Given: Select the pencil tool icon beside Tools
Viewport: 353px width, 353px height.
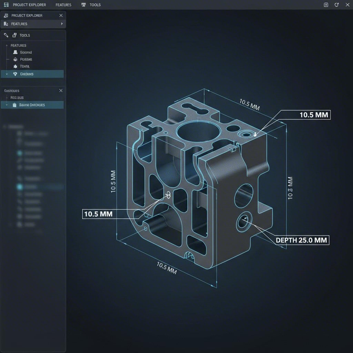Looking at the screenshot, I should [6, 35].
